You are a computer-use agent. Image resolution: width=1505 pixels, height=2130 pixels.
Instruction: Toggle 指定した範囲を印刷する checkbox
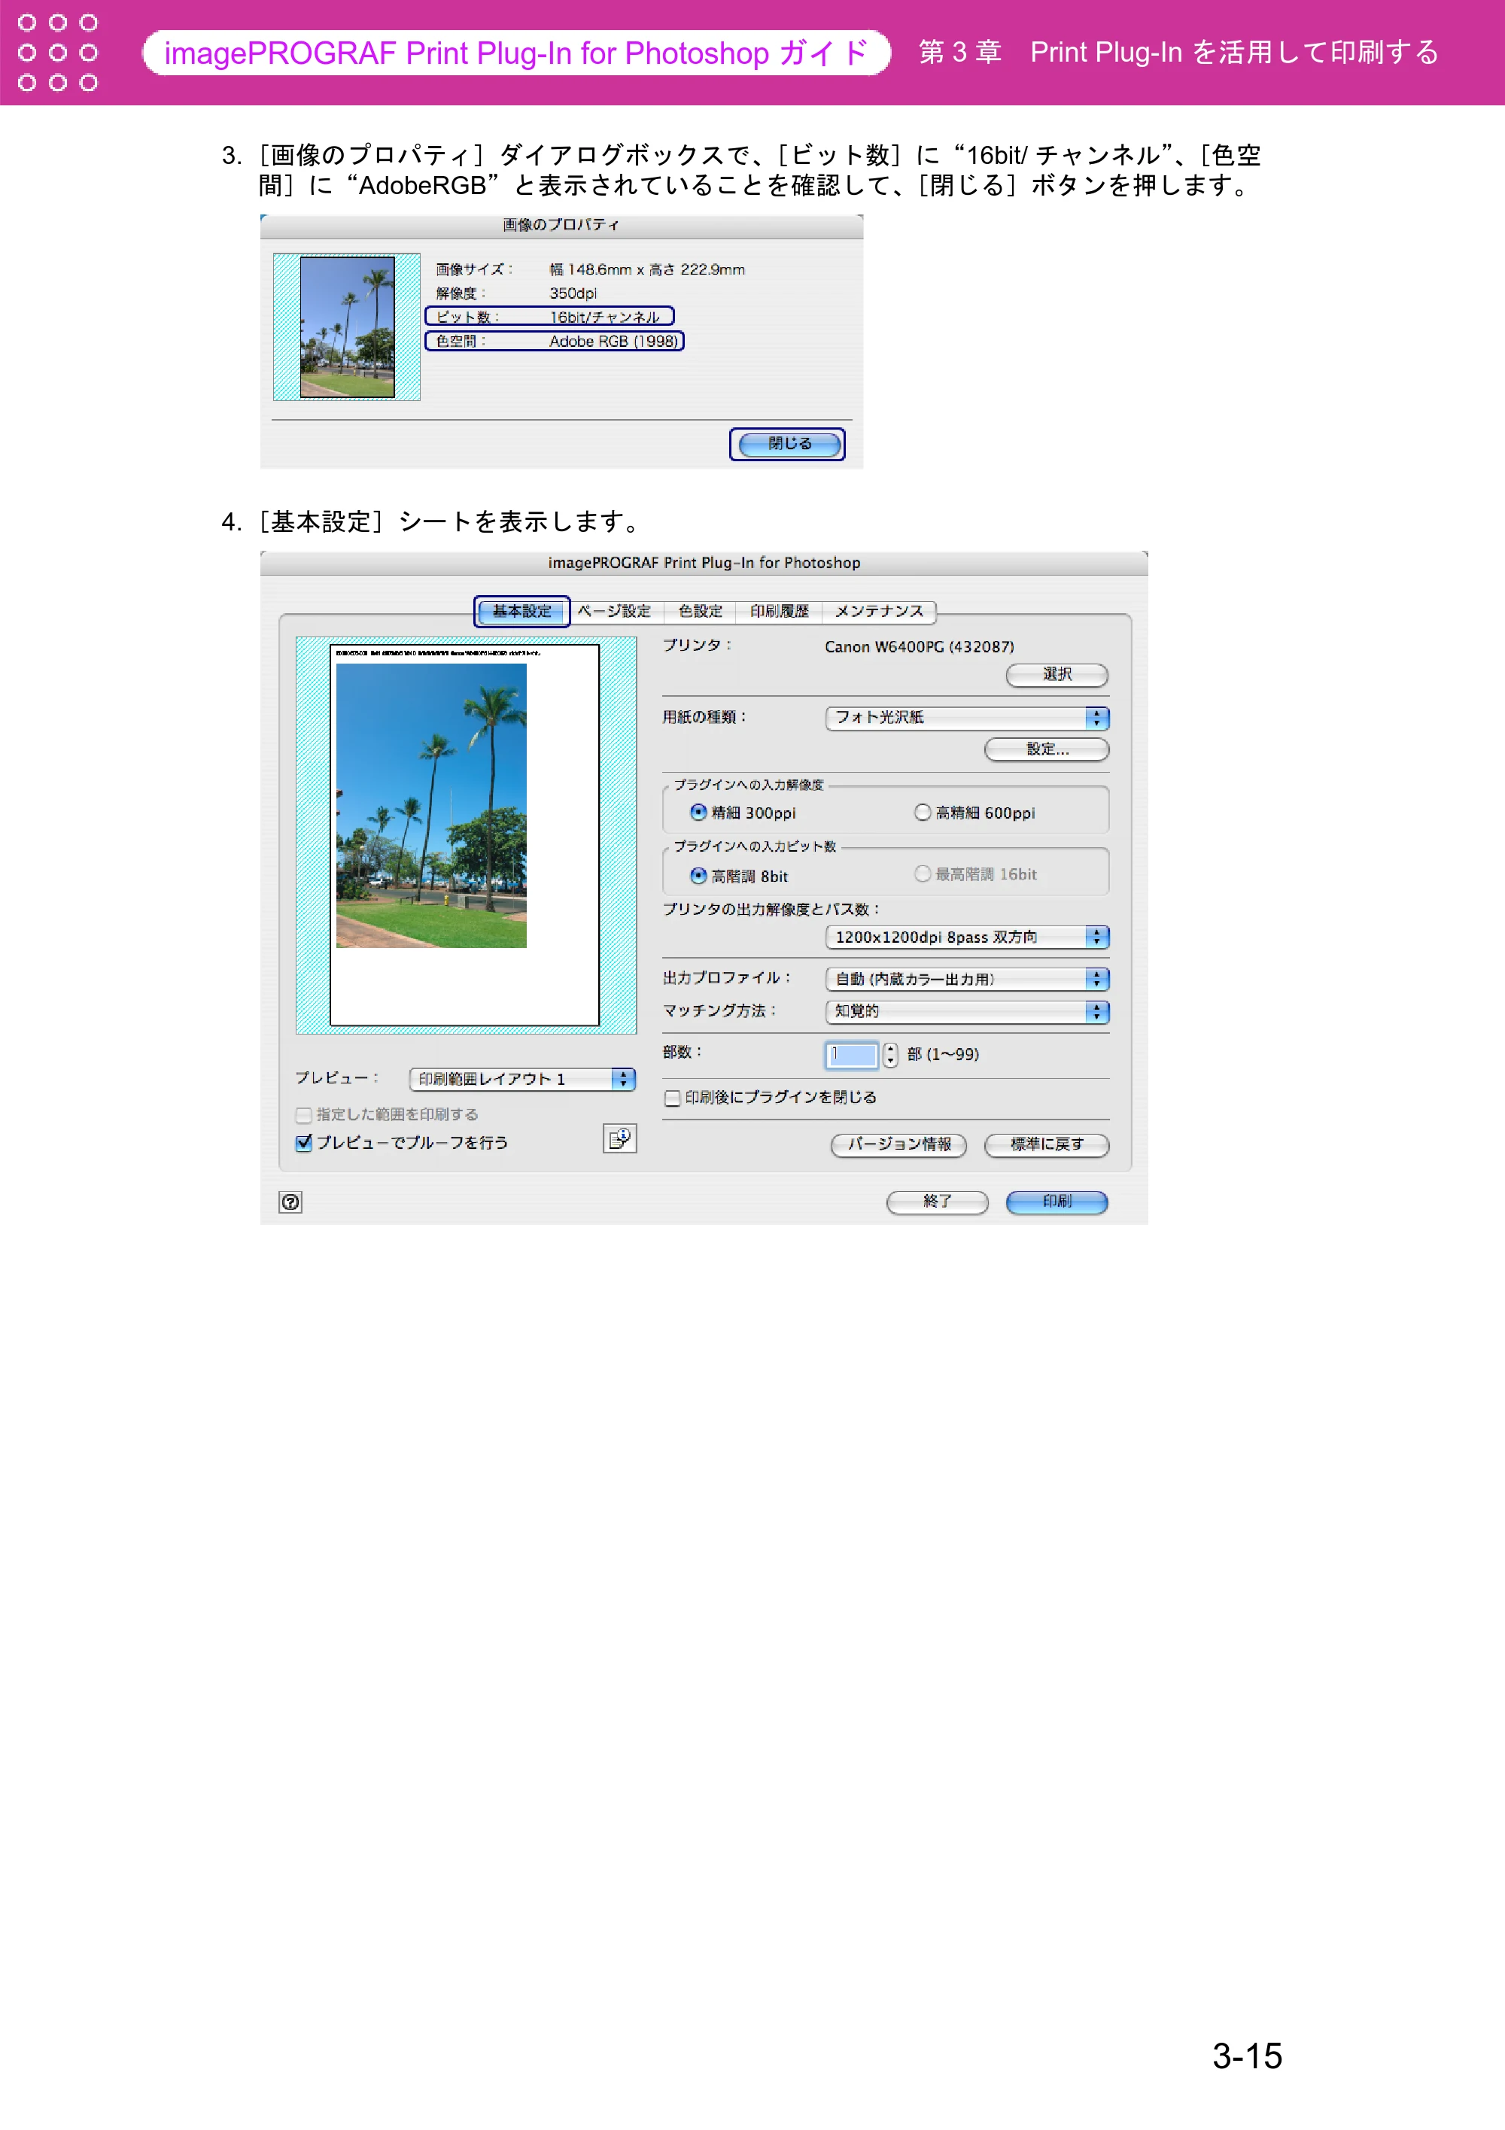tap(303, 1115)
